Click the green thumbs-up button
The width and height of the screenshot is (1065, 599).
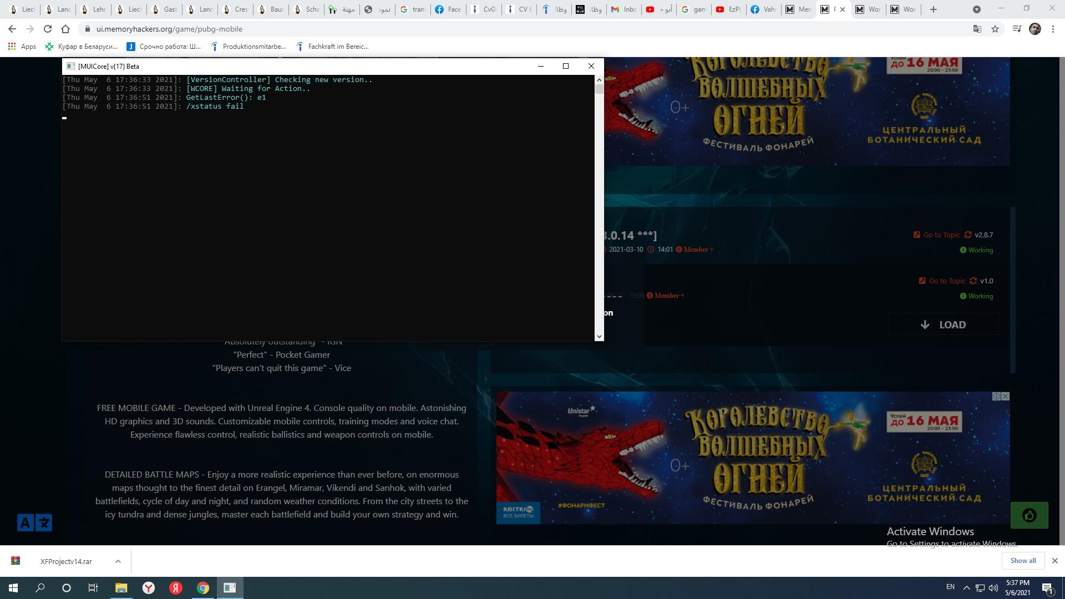[x=1029, y=515]
